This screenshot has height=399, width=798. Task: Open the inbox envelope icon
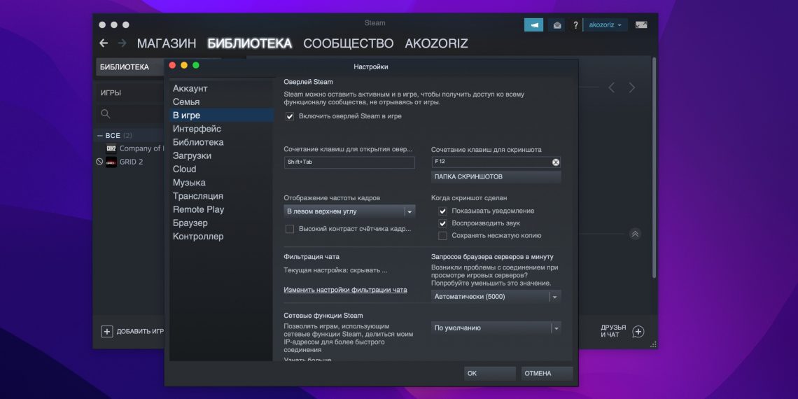557,24
